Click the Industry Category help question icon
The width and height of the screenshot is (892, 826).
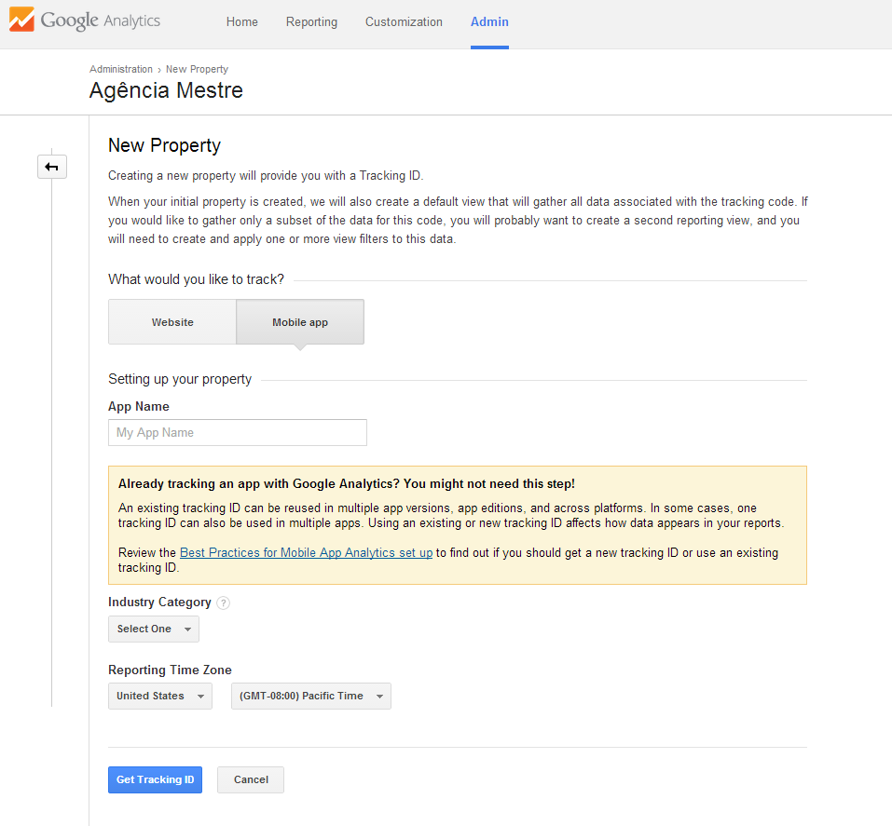point(224,603)
